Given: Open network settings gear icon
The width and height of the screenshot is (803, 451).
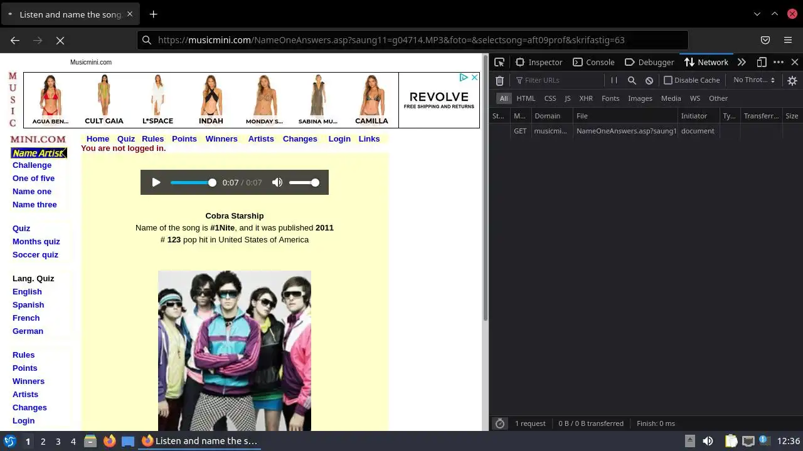Looking at the screenshot, I should 792,80.
